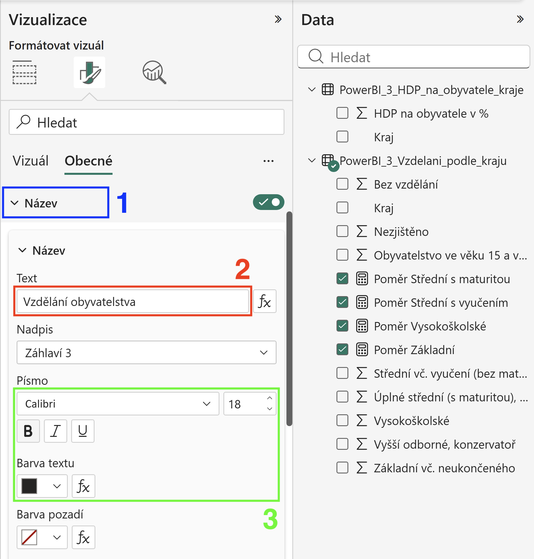
Task: Tick the Bez vzdělání checkbox
Action: point(342,184)
